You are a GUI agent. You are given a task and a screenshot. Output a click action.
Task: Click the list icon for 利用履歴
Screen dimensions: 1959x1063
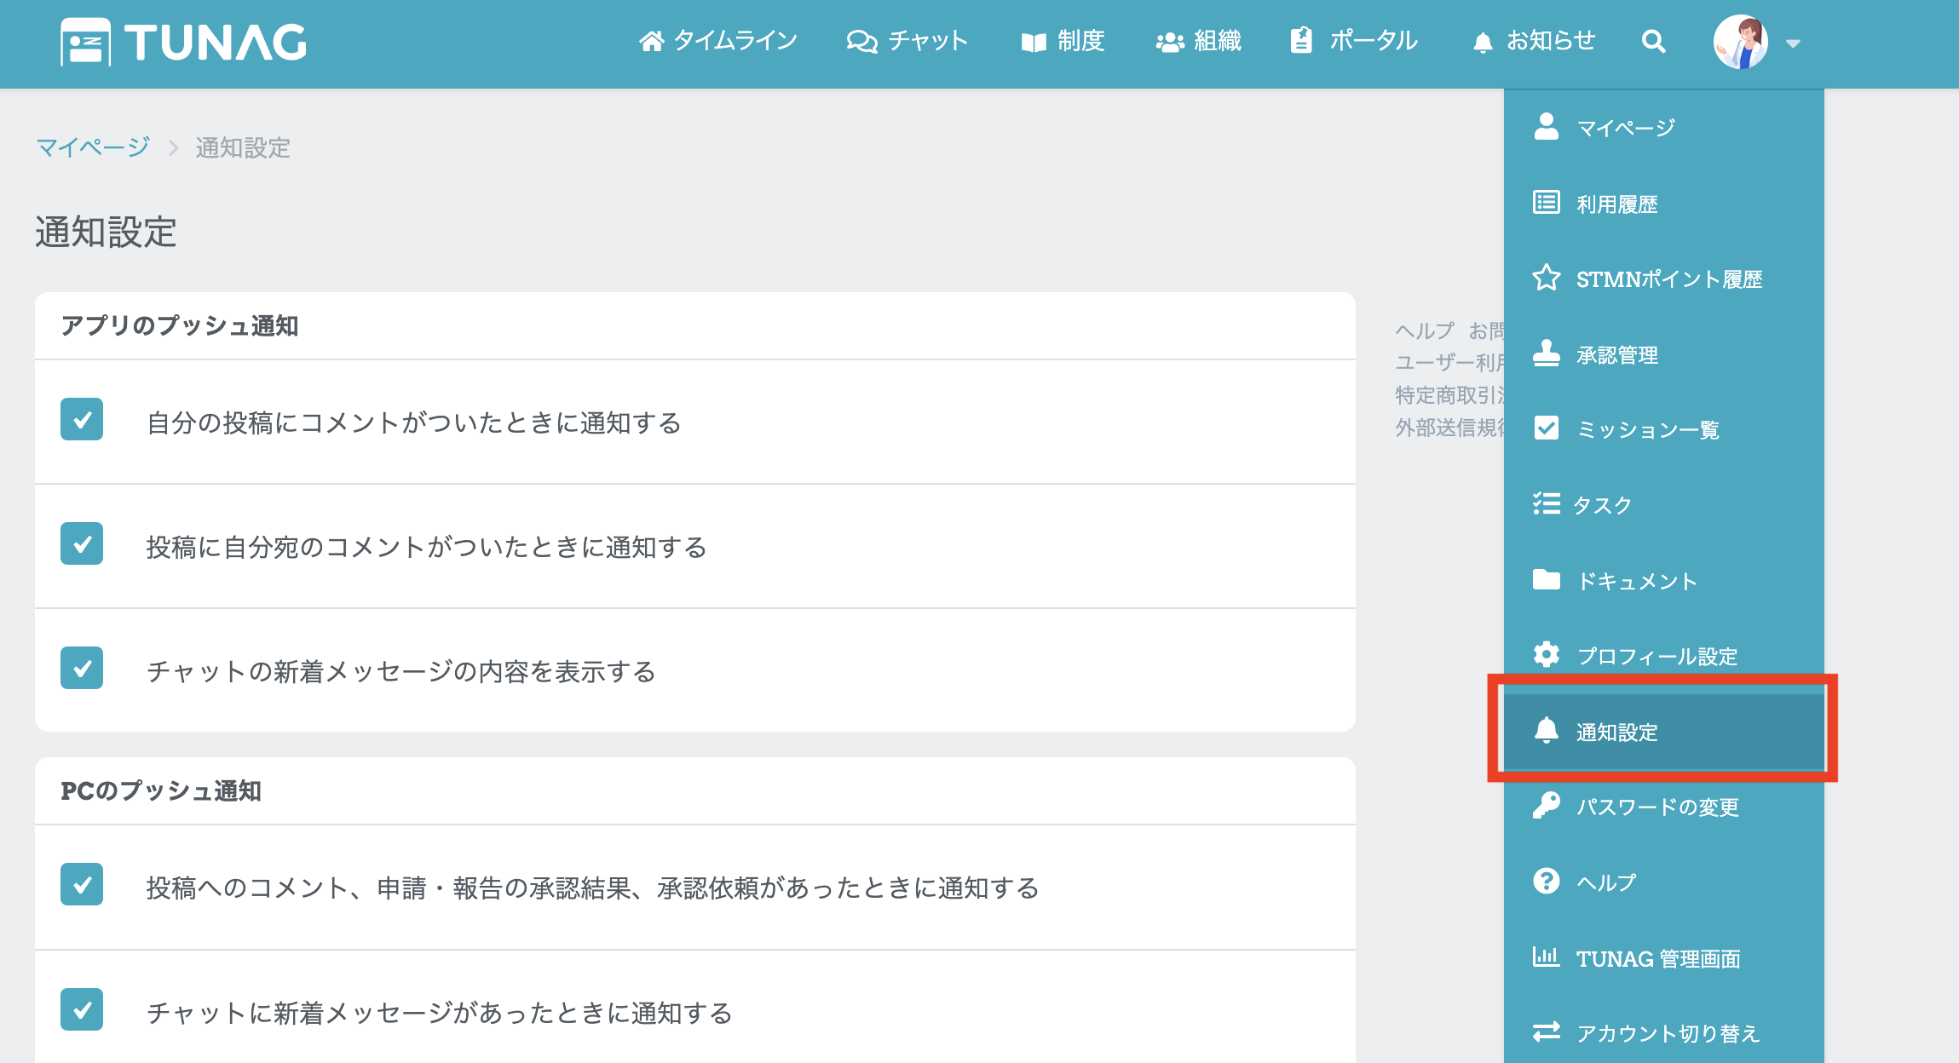tap(1546, 203)
